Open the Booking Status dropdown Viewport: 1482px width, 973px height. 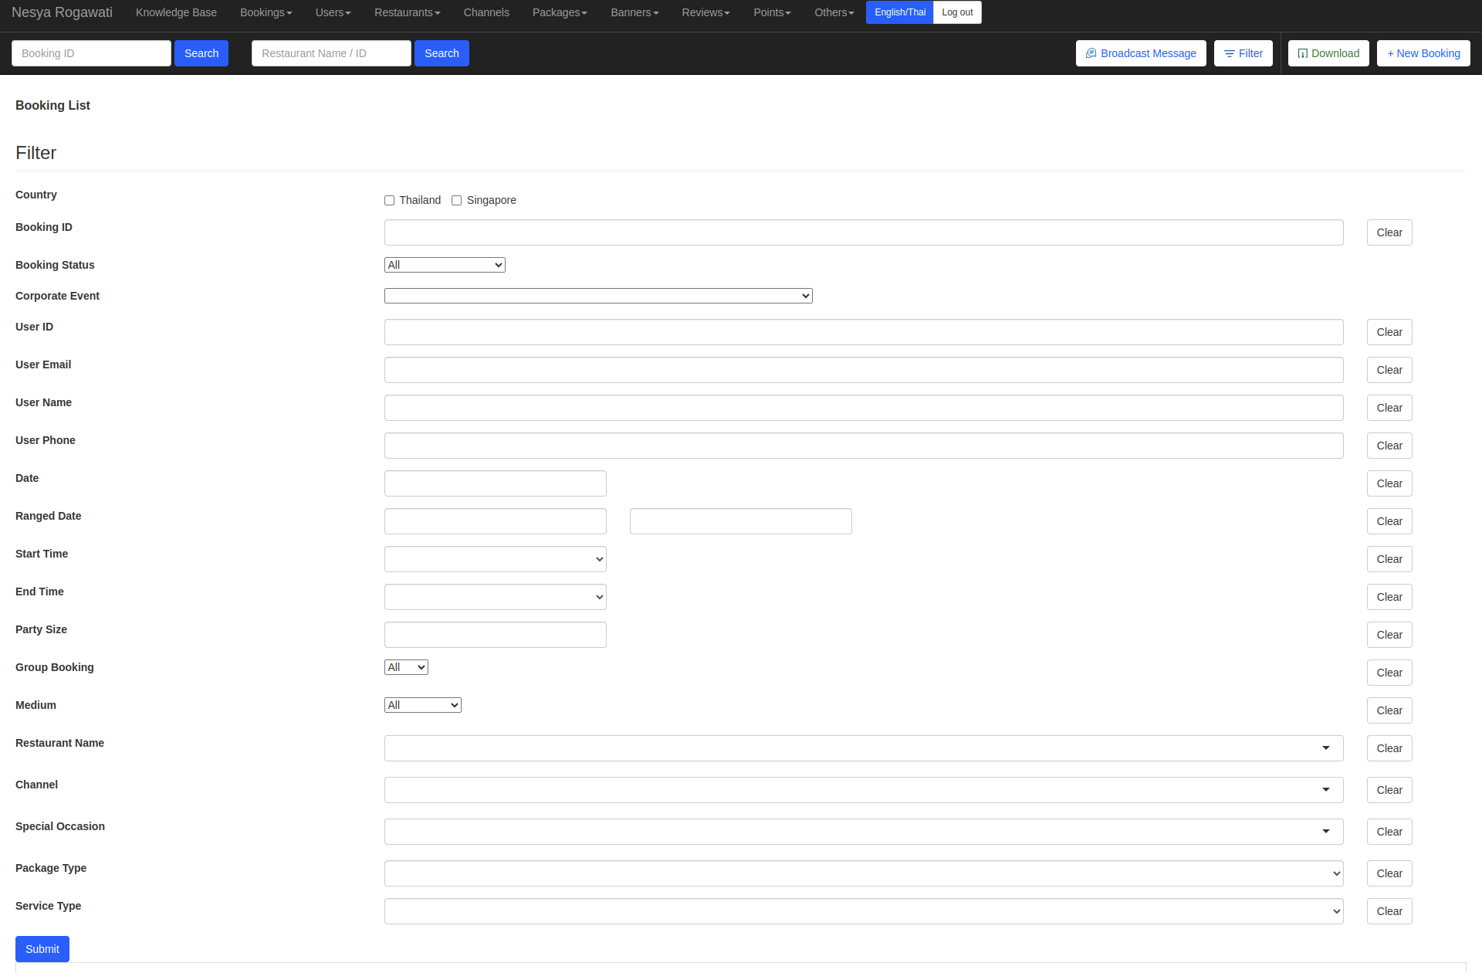click(445, 265)
